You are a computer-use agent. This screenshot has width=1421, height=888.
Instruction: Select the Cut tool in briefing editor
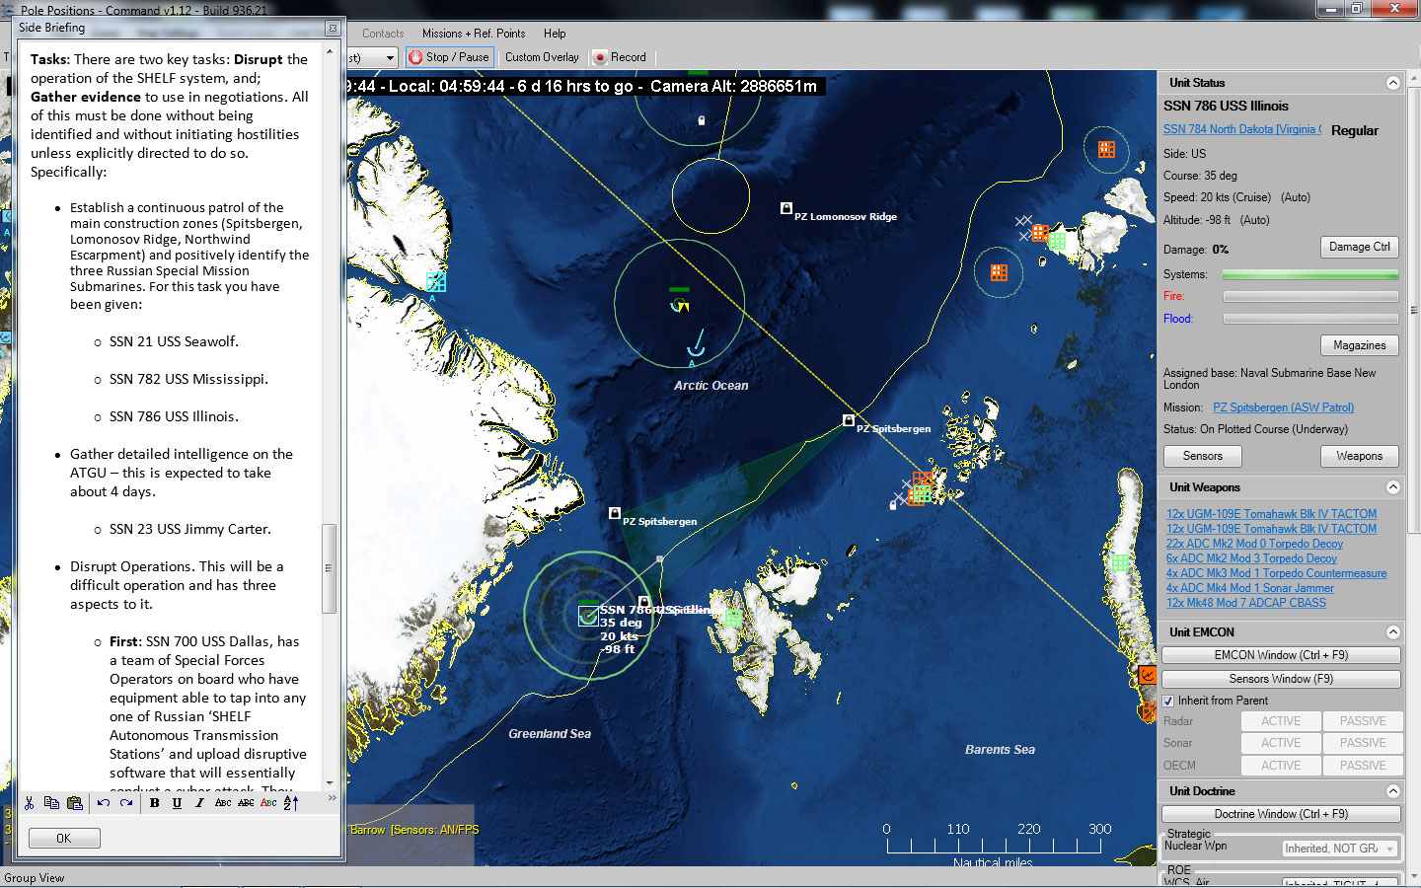tap(30, 802)
